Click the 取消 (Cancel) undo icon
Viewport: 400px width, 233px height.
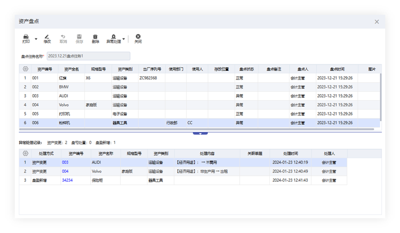click(x=63, y=37)
